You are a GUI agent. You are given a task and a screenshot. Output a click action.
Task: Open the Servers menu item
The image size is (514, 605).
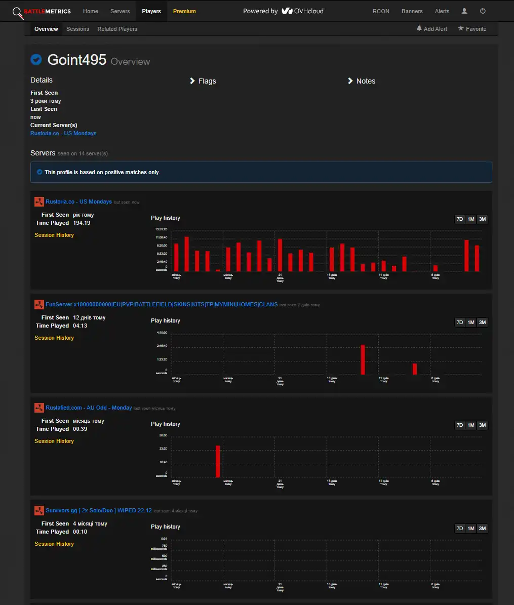(120, 11)
